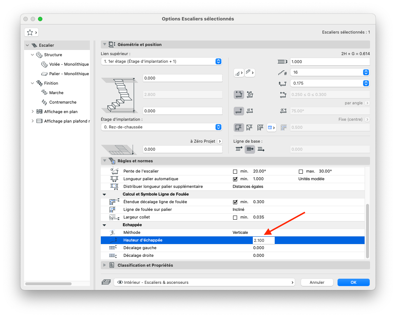Click the à Zéro Projet elevation field
396x317 pixels.
[182, 149]
